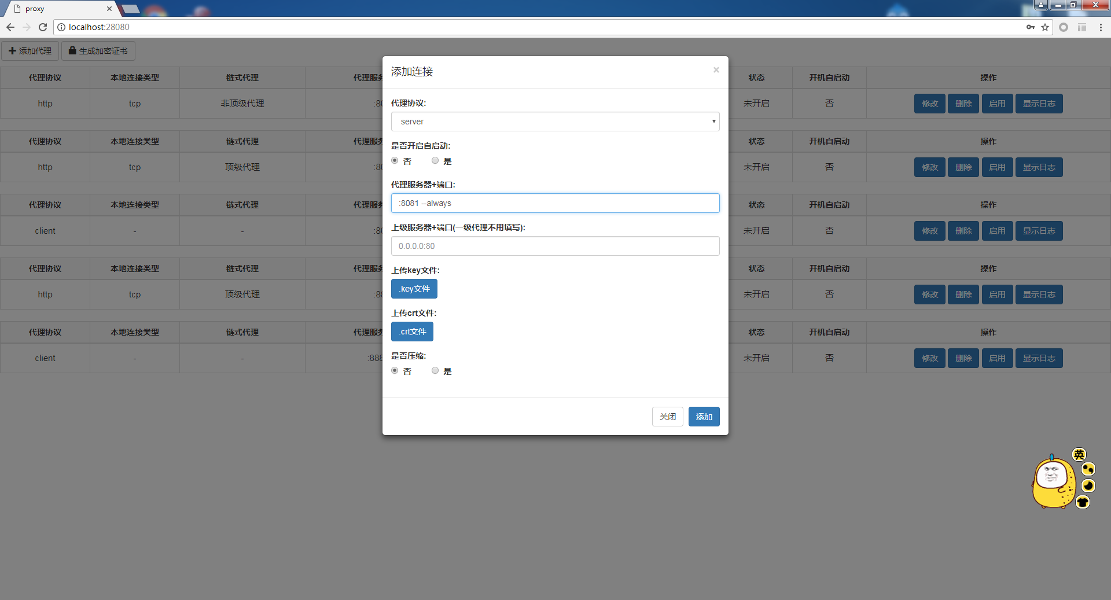The width and height of the screenshot is (1111, 600).
Task: Select 否 for 是否压缩
Action: (x=395, y=371)
